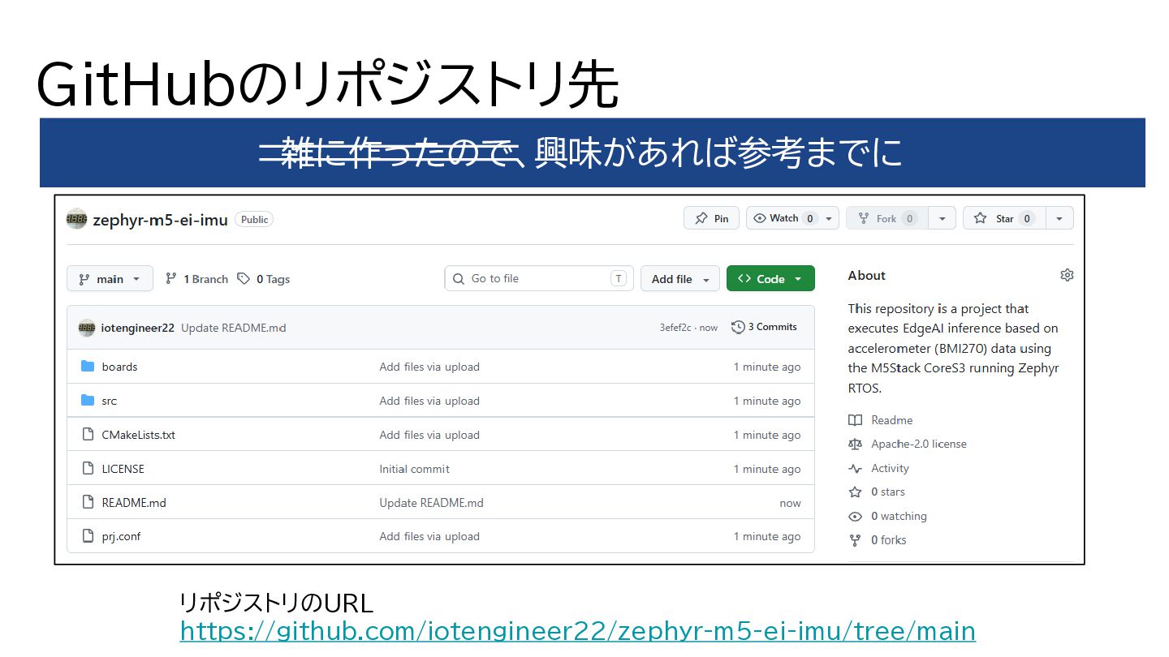Focus the Go to file search field
1169x657 pixels.
(539, 278)
